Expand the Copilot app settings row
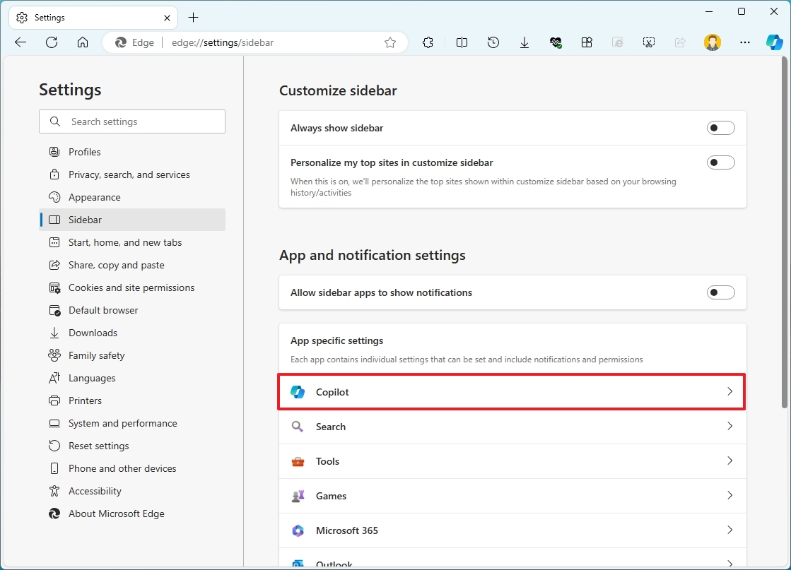Image resolution: width=791 pixels, height=570 pixels. click(512, 392)
